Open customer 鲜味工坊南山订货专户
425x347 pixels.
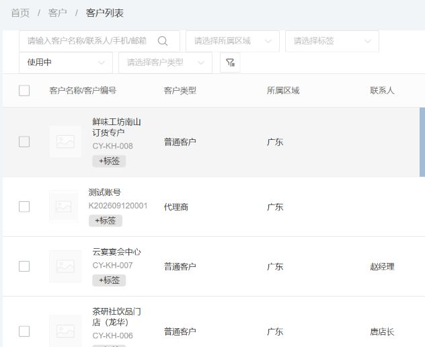click(x=116, y=127)
